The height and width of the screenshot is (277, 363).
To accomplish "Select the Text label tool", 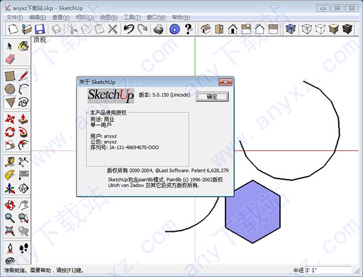I will (24, 175).
